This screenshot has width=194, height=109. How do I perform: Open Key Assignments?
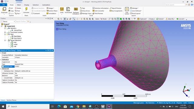[116, 11]
